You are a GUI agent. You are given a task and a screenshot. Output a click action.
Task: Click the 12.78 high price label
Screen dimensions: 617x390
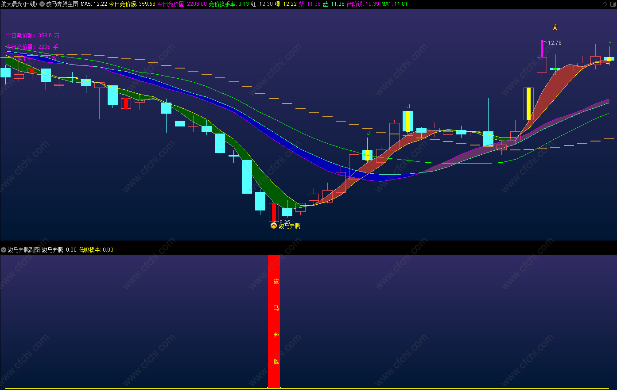pos(555,43)
